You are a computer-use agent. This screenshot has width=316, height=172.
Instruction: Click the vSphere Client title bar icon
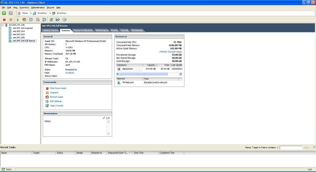point(2,2)
